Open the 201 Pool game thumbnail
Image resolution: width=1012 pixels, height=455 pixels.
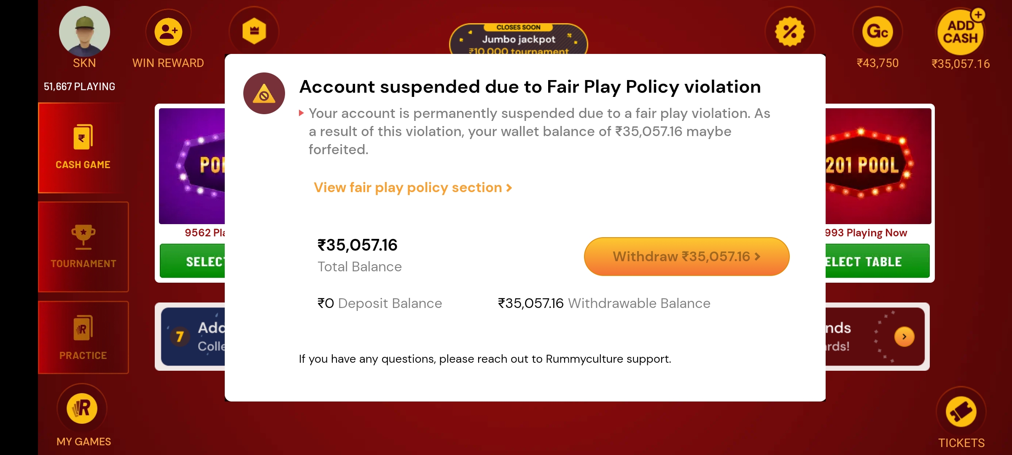tap(878, 166)
